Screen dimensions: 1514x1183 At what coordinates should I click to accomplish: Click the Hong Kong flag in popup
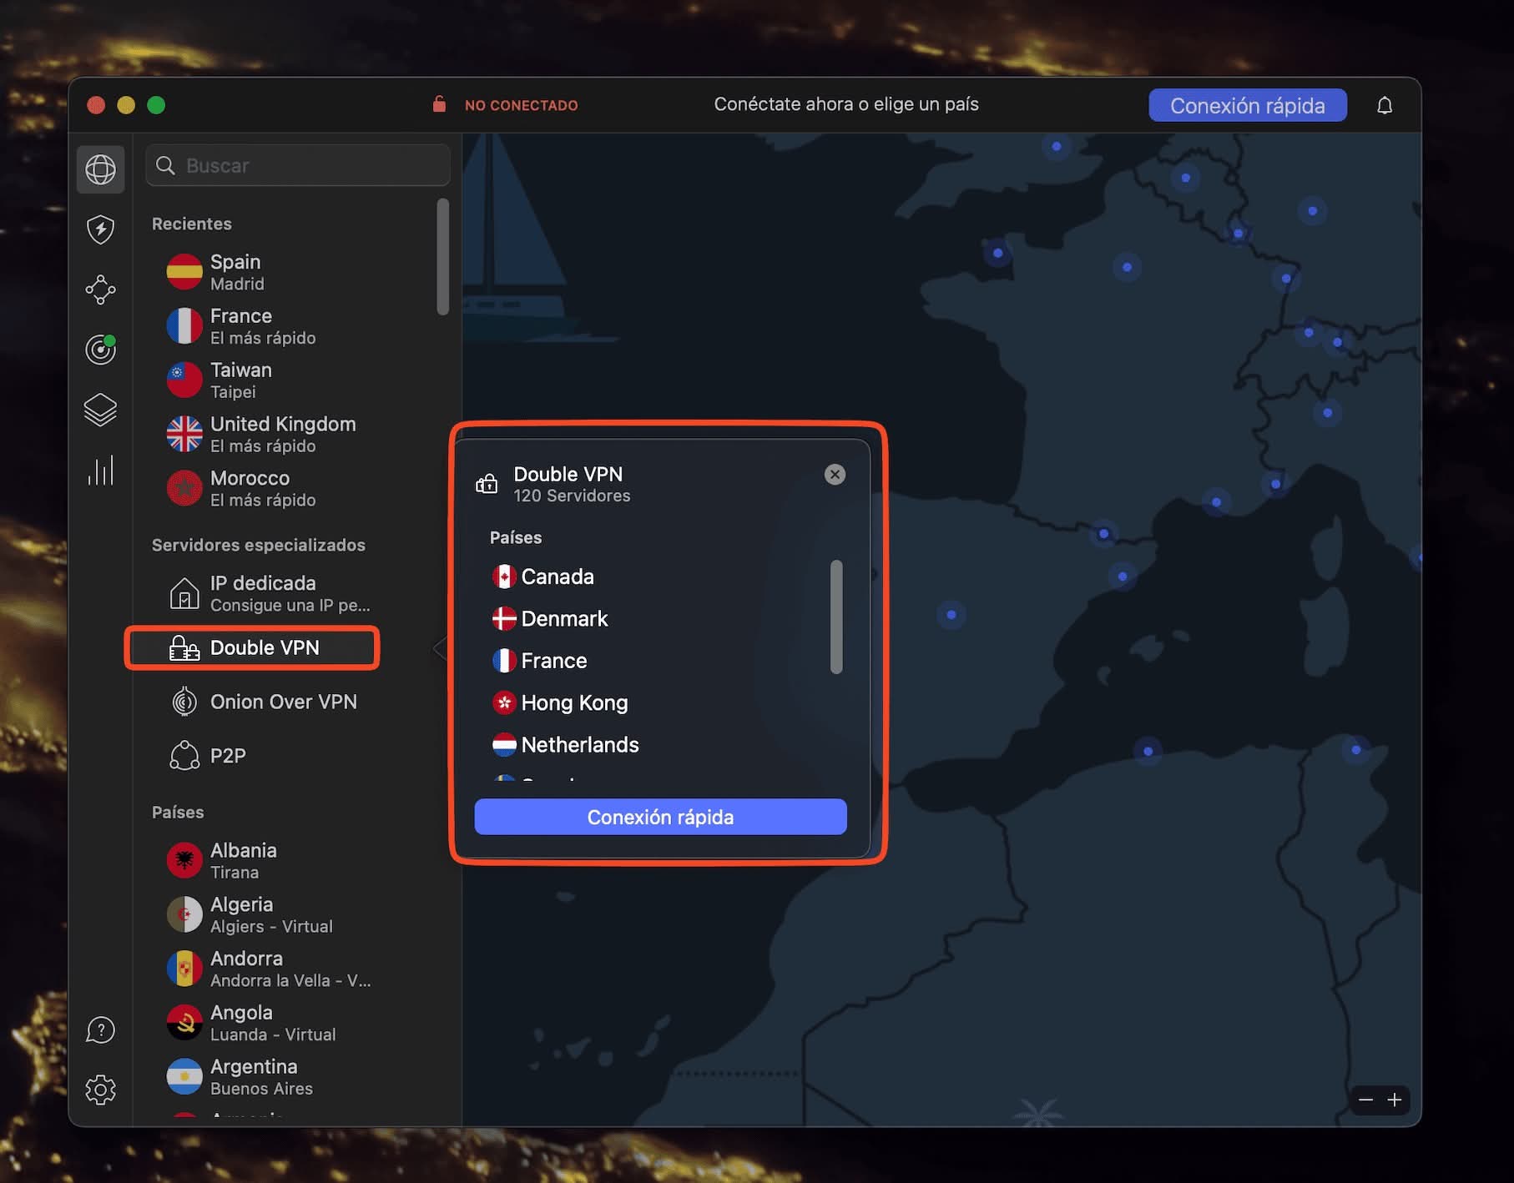(x=504, y=702)
